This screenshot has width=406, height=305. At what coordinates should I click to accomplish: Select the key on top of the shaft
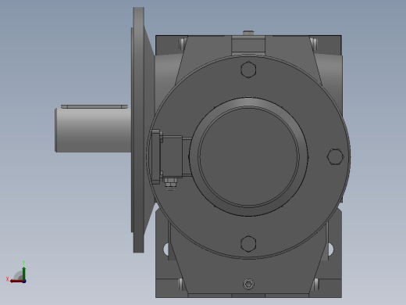[x=94, y=106]
